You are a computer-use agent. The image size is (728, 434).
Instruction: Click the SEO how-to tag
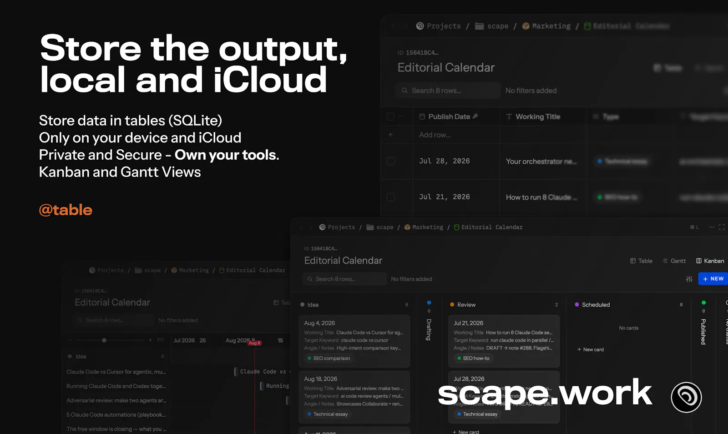473,358
